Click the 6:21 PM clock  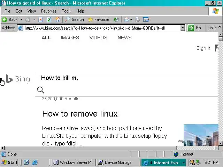click(212, 162)
